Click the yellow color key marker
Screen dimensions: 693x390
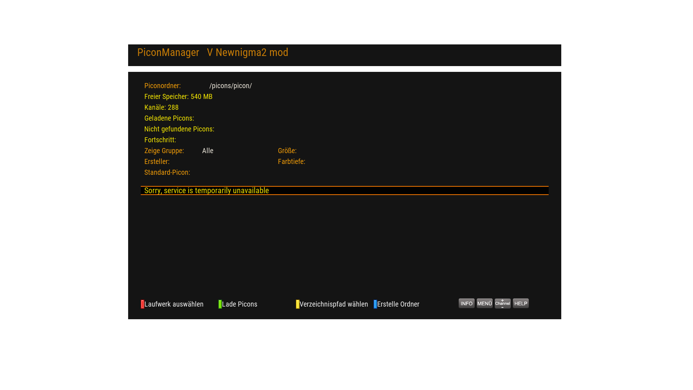(297, 304)
